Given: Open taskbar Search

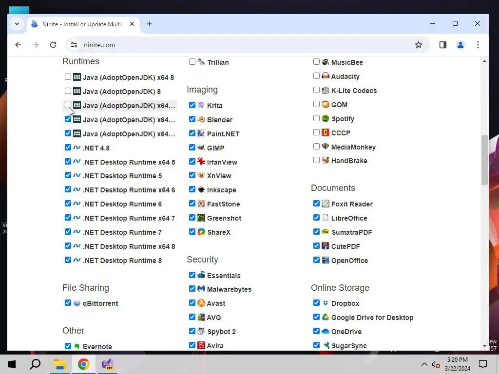Looking at the screenshot, I should tap(35, 364).
